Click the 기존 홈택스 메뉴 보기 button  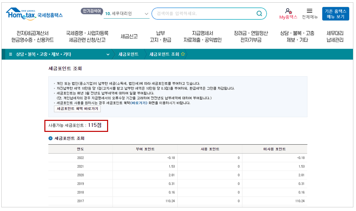335,13
